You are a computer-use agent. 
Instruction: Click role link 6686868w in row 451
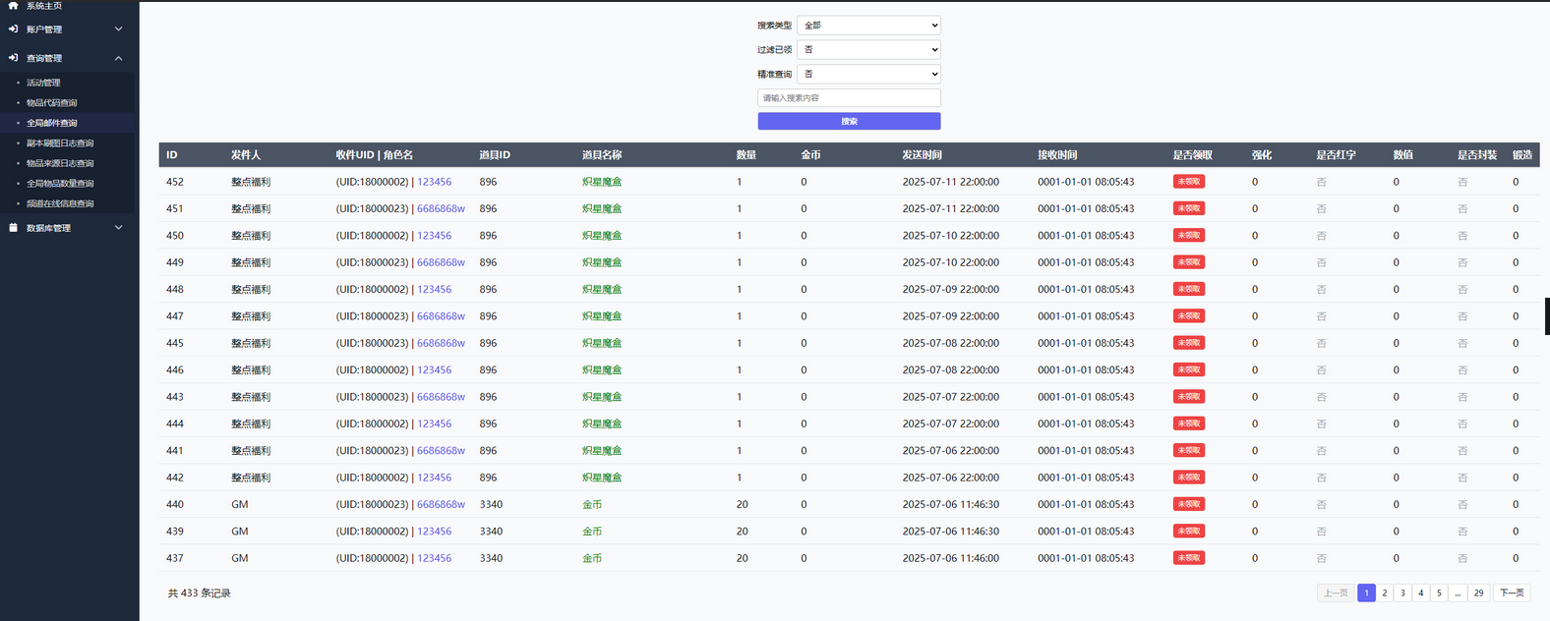[x=441, y=209]
